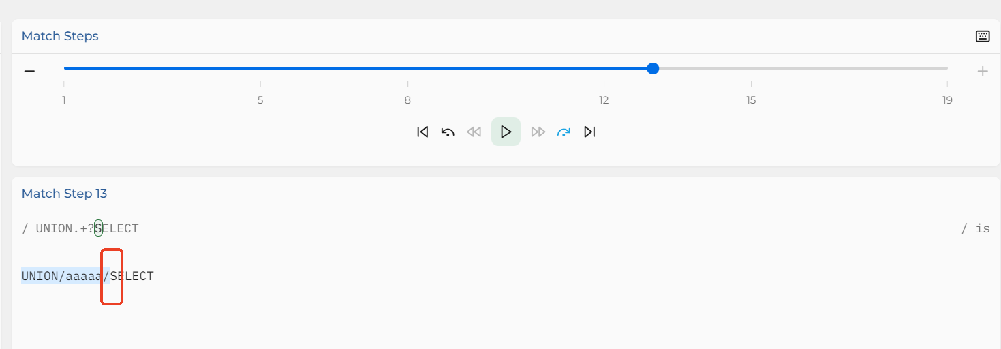Viewport: 1001px width, 349px height.
Task: Click the minus icon beside the steps slider
Action: click(29, 70)
